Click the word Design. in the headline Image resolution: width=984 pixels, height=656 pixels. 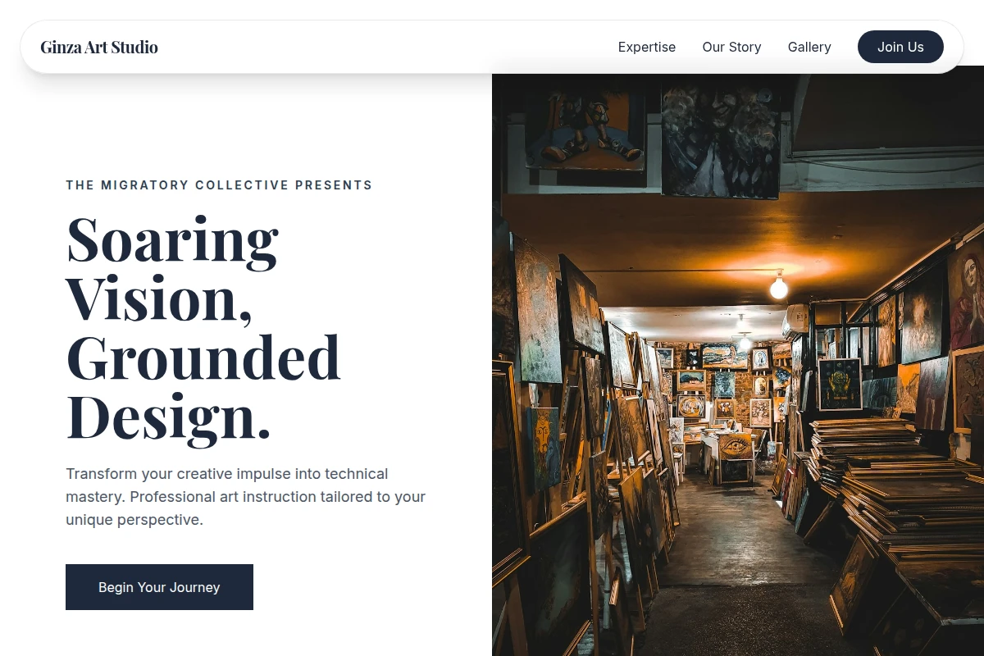[168, 417]
